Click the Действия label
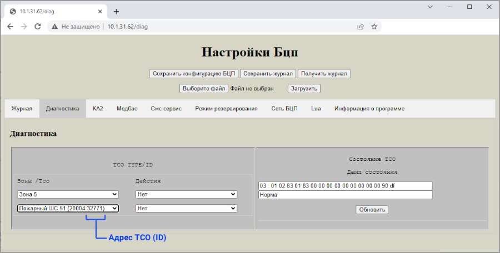 pyautogui.click(x=148, y=181)
